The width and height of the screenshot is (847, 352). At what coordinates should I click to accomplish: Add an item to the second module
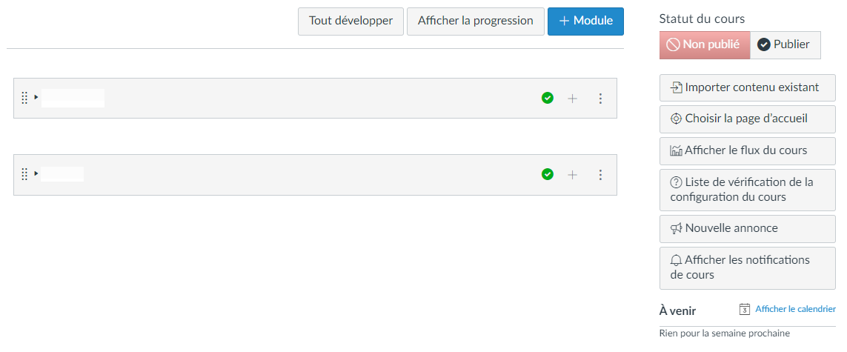coord(573,174)
